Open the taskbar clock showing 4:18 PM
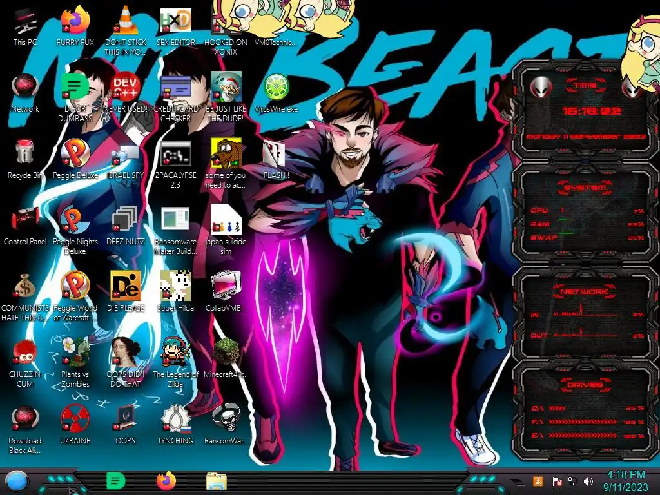The width and height of the screenshot is (660, 495). coord(625,481)
